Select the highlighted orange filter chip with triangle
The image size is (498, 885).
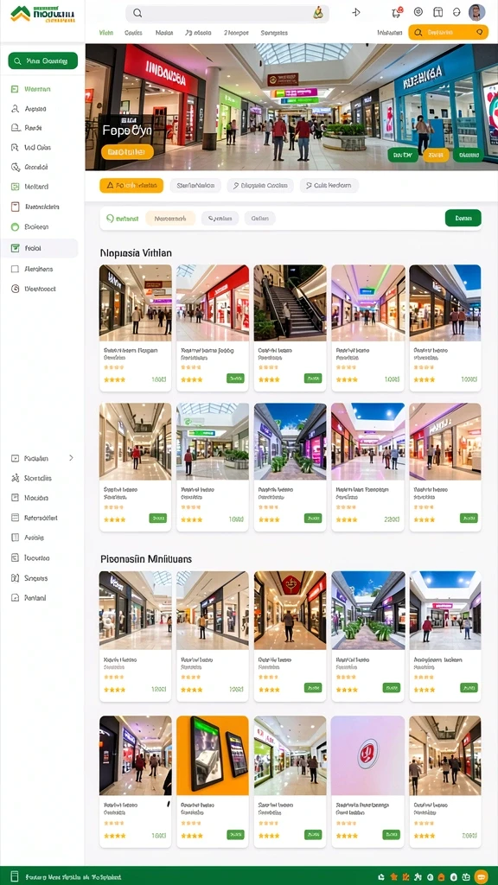(x=131, y=185)
